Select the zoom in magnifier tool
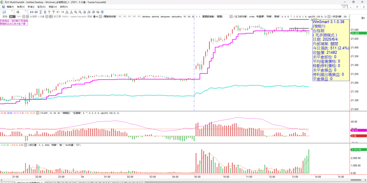Viewport: 367px width, 183px height. click(x=76, y=12)
